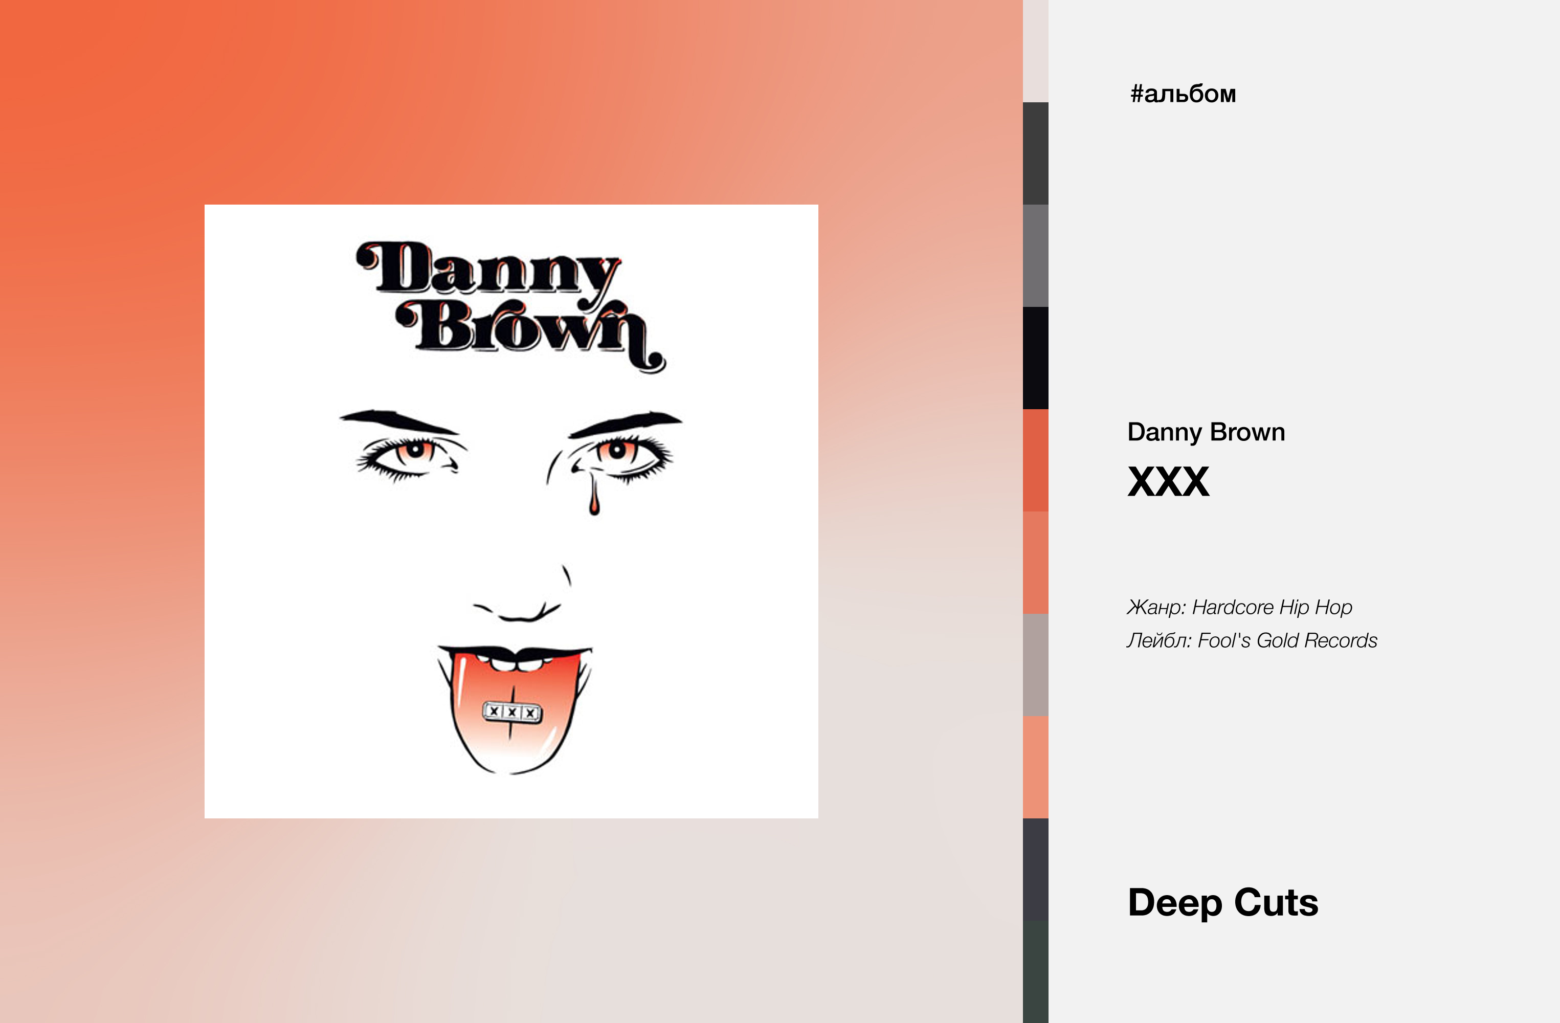
Task: Click the XXX album title
Action: pyautogui.click(x=1168, y=482)
